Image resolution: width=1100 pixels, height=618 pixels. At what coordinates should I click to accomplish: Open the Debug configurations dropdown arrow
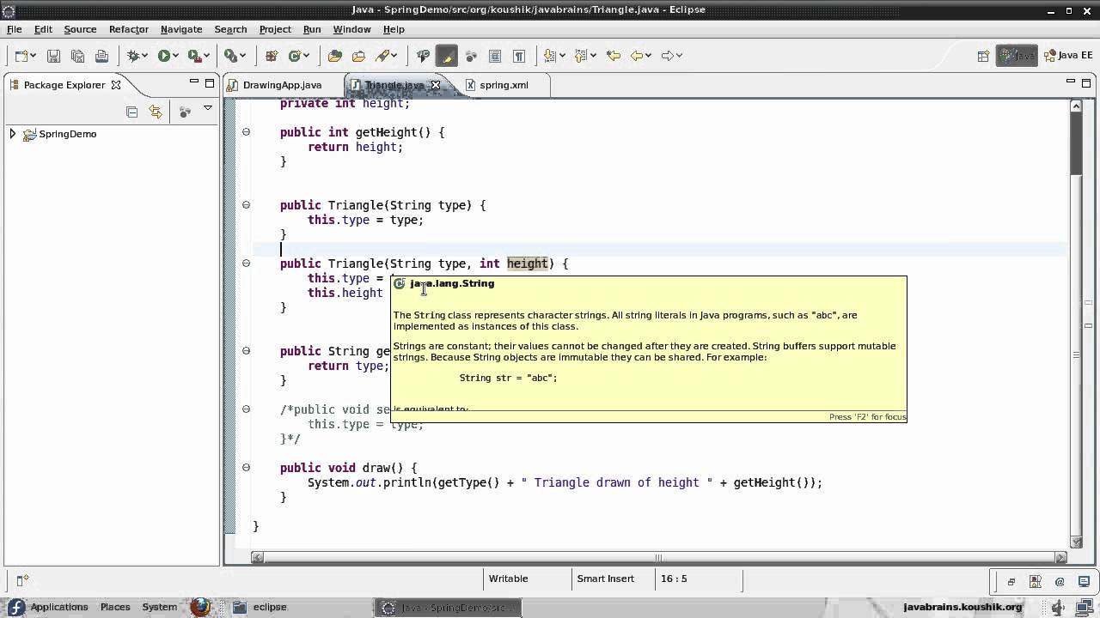[x=146, y=56]
